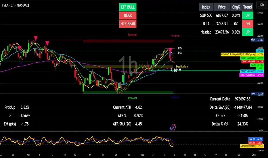Click the pink triangle marker above PDH
Image resolution: width=268 pixels, height=158 pixels.
(x=171, y=49)
